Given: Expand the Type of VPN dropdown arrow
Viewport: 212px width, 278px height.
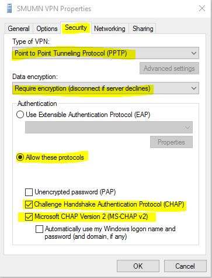Looking at the screenshot, I should pos(194,53).
